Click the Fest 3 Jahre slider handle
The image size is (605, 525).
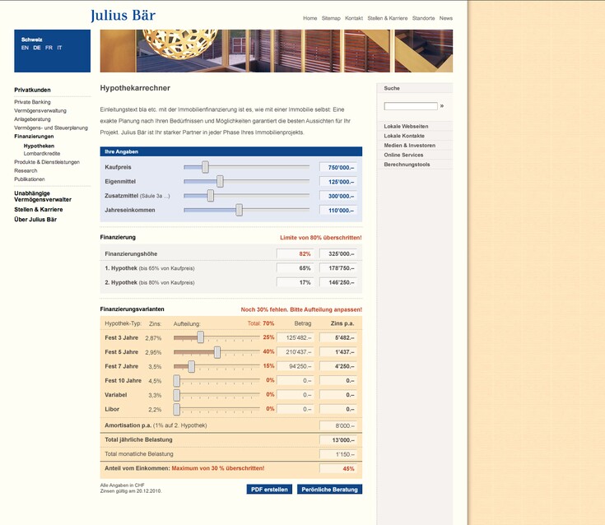click(x=201, y=337)
